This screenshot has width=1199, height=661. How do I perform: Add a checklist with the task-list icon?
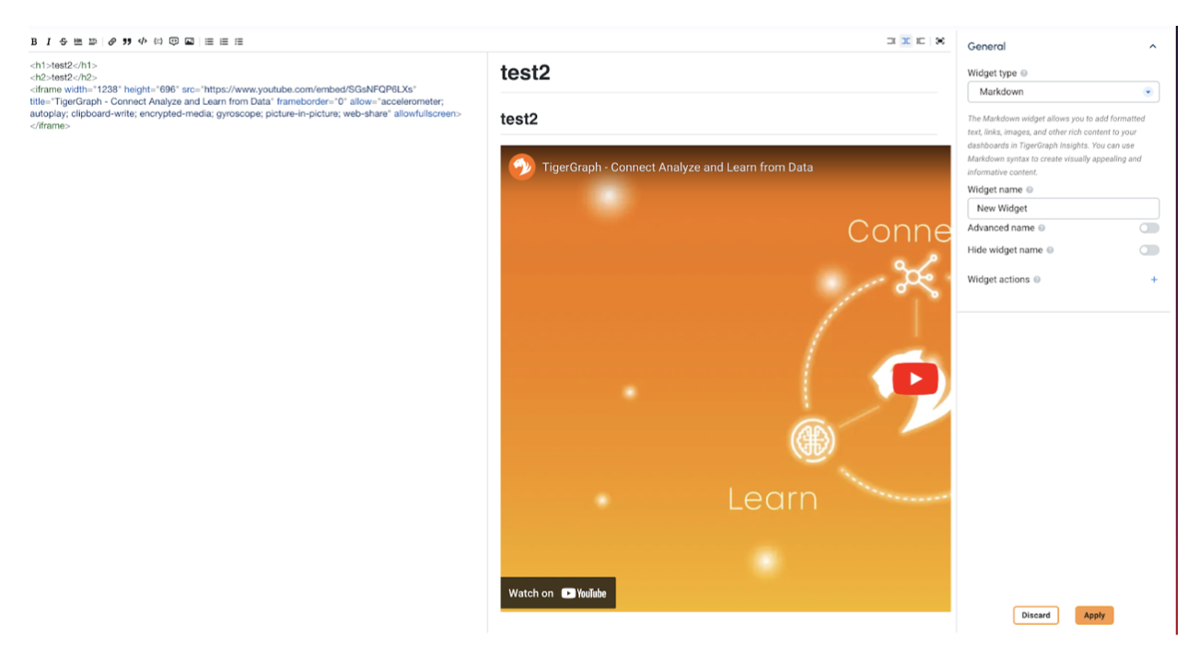pos(239,41)
